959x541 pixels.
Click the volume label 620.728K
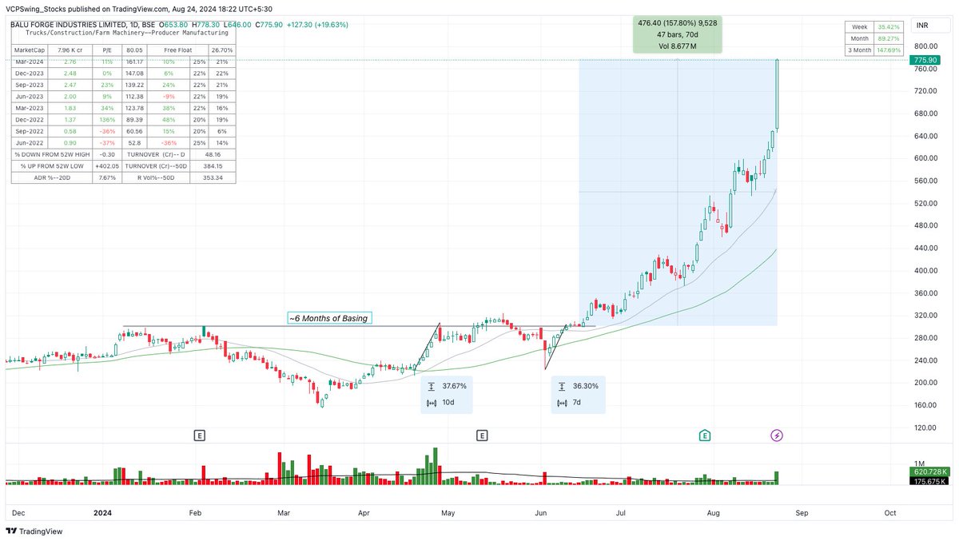coord(931,471)
